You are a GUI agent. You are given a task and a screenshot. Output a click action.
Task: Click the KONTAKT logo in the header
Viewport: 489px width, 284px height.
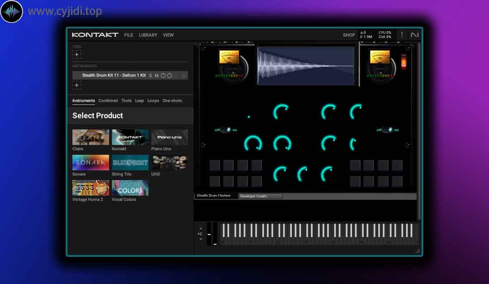[95, 35]
